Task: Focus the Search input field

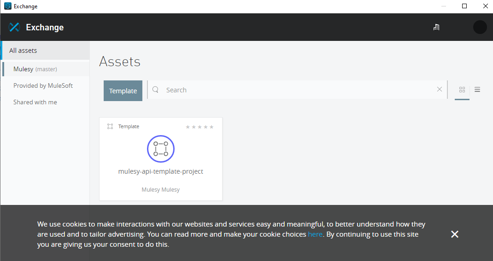Action: pos(297,90)
